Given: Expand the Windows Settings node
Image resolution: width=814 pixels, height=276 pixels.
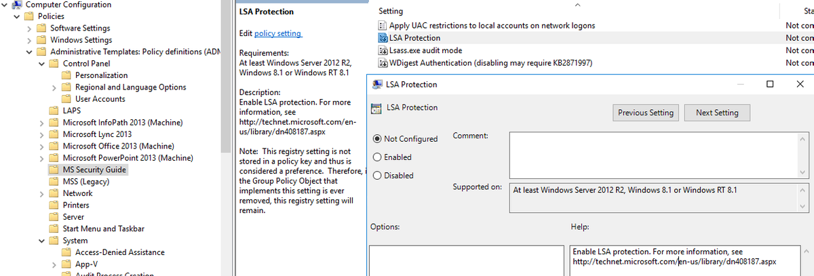Looking at the screenshot, I should pyautogui.click(x=29, y=40).
